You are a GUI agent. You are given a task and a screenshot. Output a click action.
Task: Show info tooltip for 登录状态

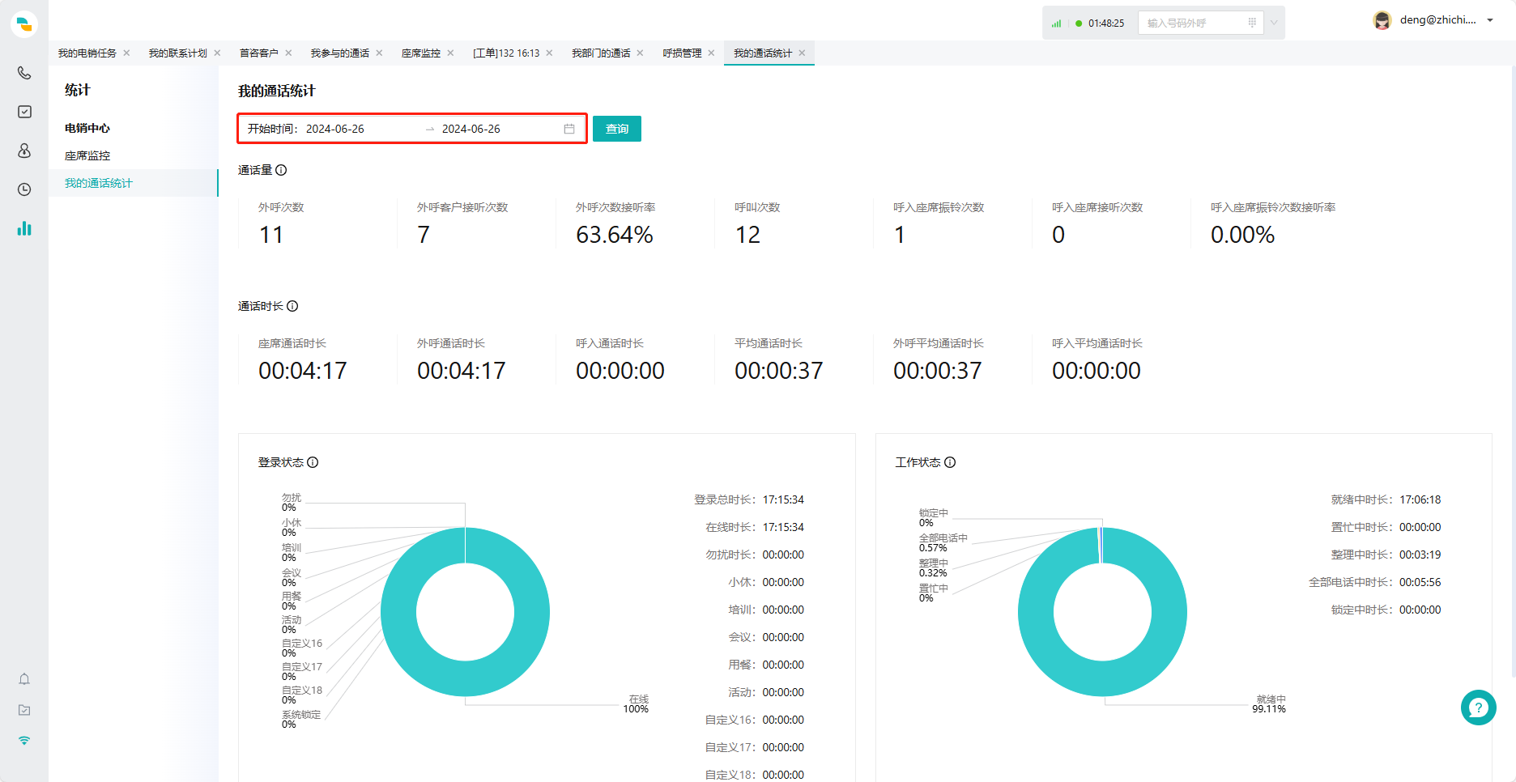tap(313, 462)
